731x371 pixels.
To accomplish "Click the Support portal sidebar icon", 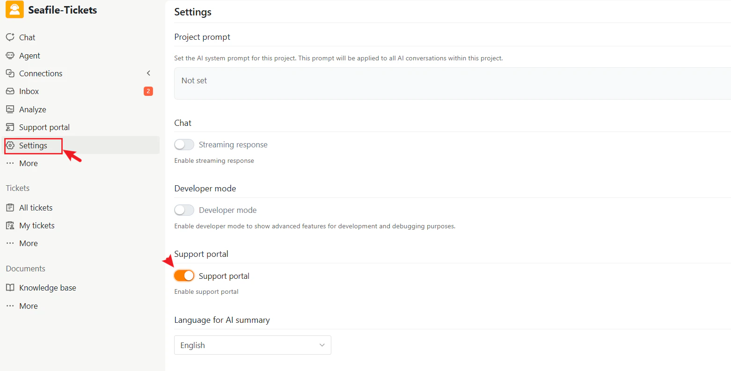I will 10,127.
